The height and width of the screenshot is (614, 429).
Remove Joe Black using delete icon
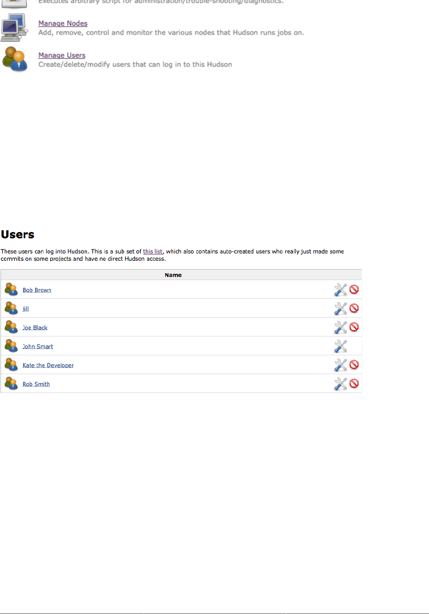354,327
